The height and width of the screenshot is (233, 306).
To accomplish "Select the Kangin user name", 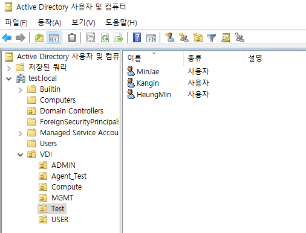I will [x=148, y=83].
